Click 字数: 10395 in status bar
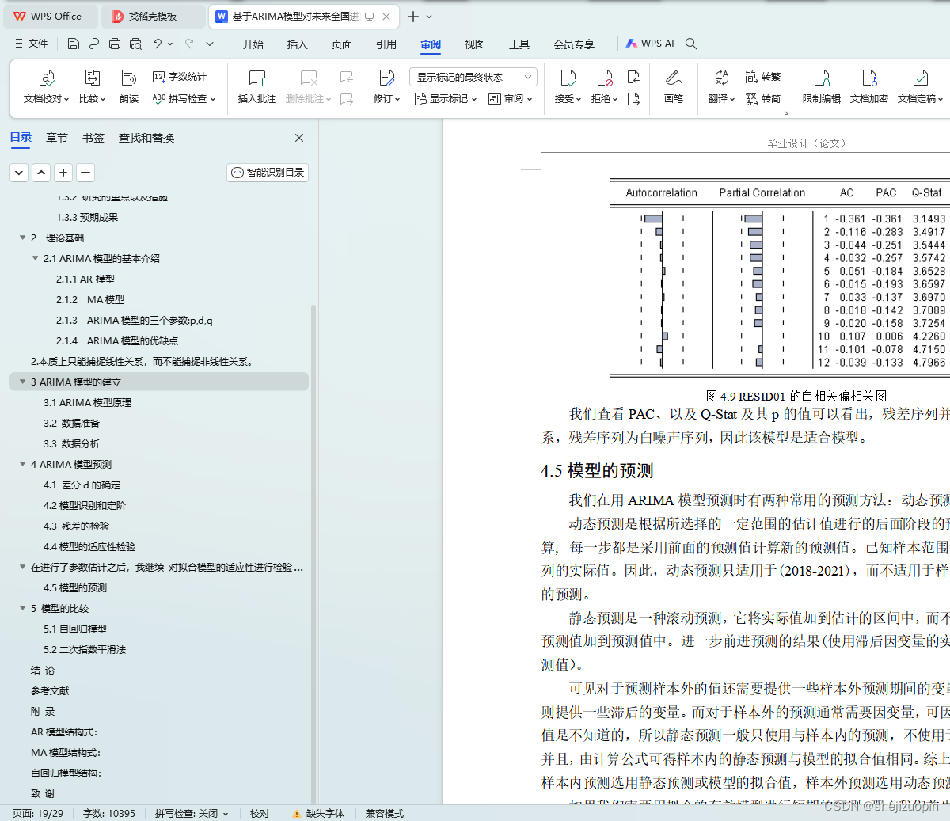 [x=109, y=813]
